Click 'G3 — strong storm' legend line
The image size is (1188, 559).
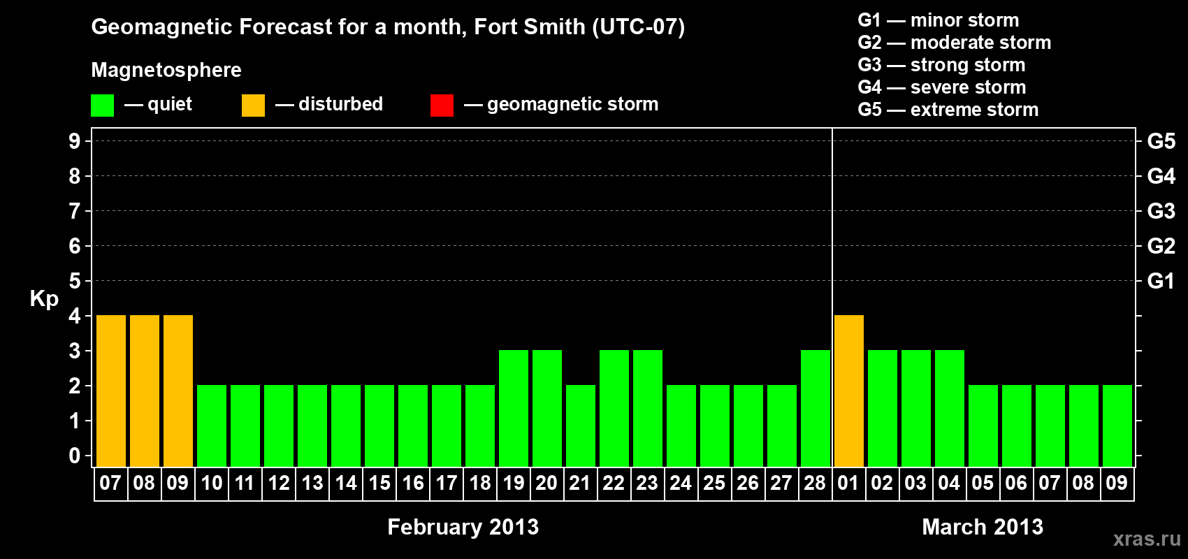point(941,65)
